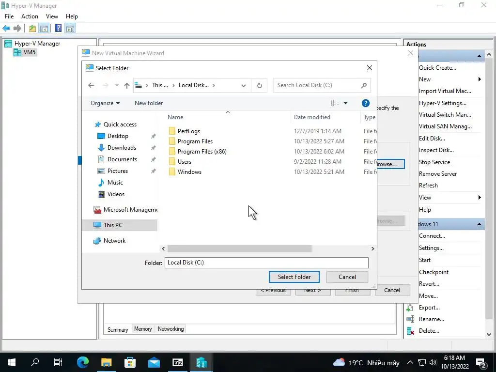Click the Export action icon
This screenshot has width=496, height=372.
pyautogui.click(x=410, y=308)
